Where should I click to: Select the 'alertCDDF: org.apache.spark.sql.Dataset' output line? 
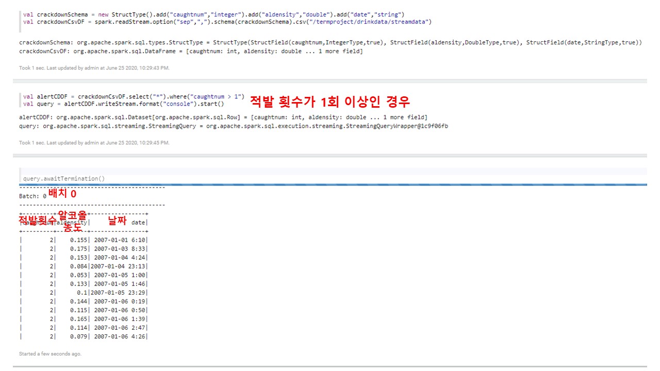pos(223,117)
